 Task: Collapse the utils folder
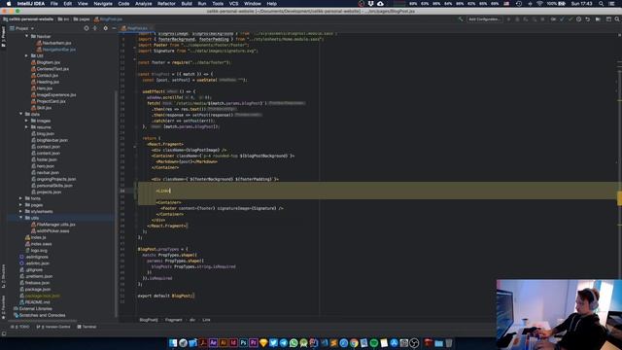coord(21,218)
